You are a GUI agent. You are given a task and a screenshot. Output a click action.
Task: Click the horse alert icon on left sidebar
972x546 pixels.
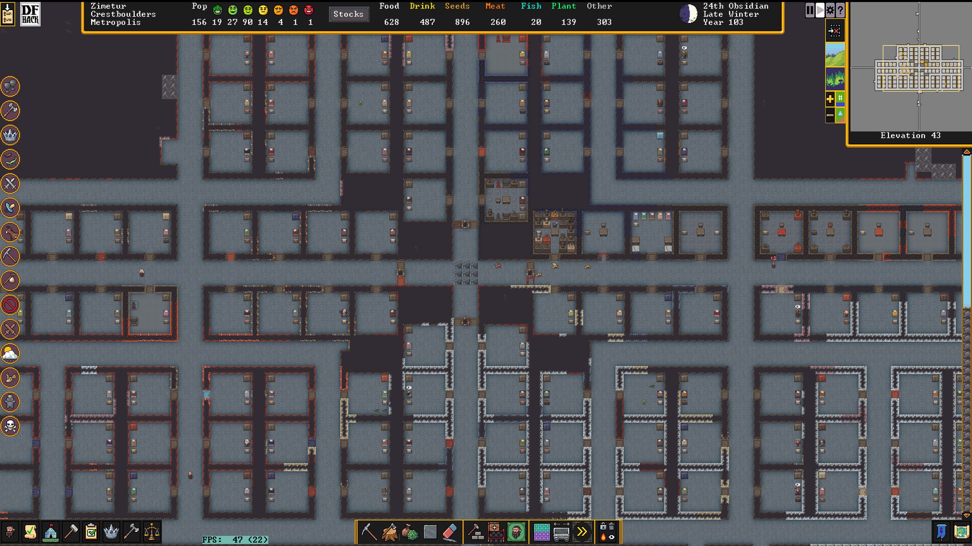[x=10, y=232]
